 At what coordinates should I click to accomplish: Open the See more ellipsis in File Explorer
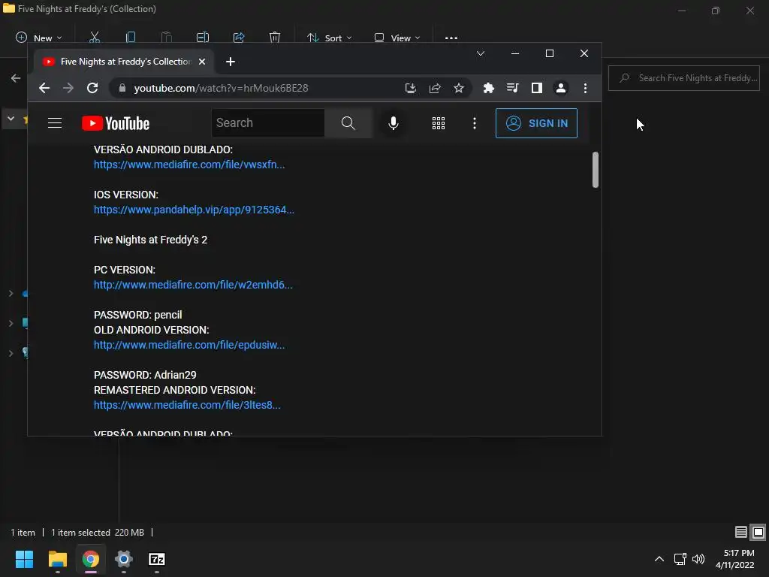451,38
